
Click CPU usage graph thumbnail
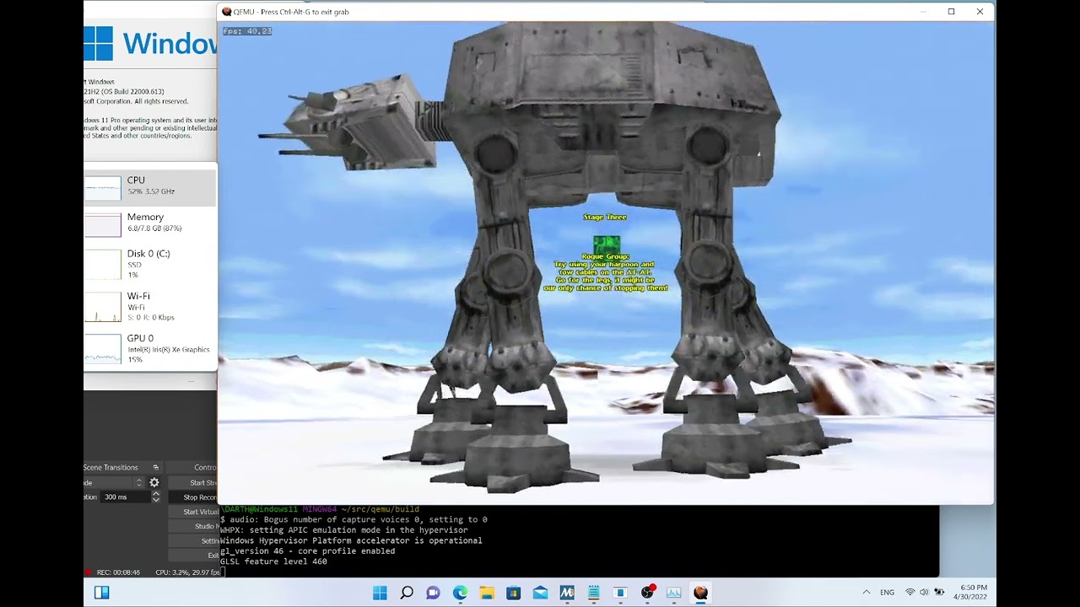coord(103,188)
